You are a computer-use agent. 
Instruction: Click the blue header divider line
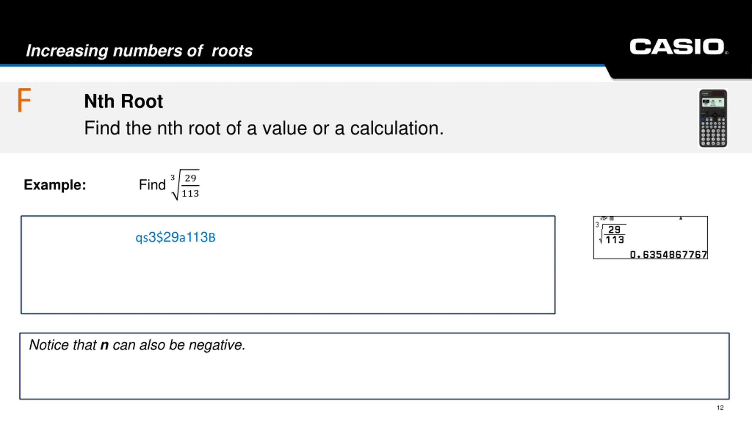click(x=303, y=65)
